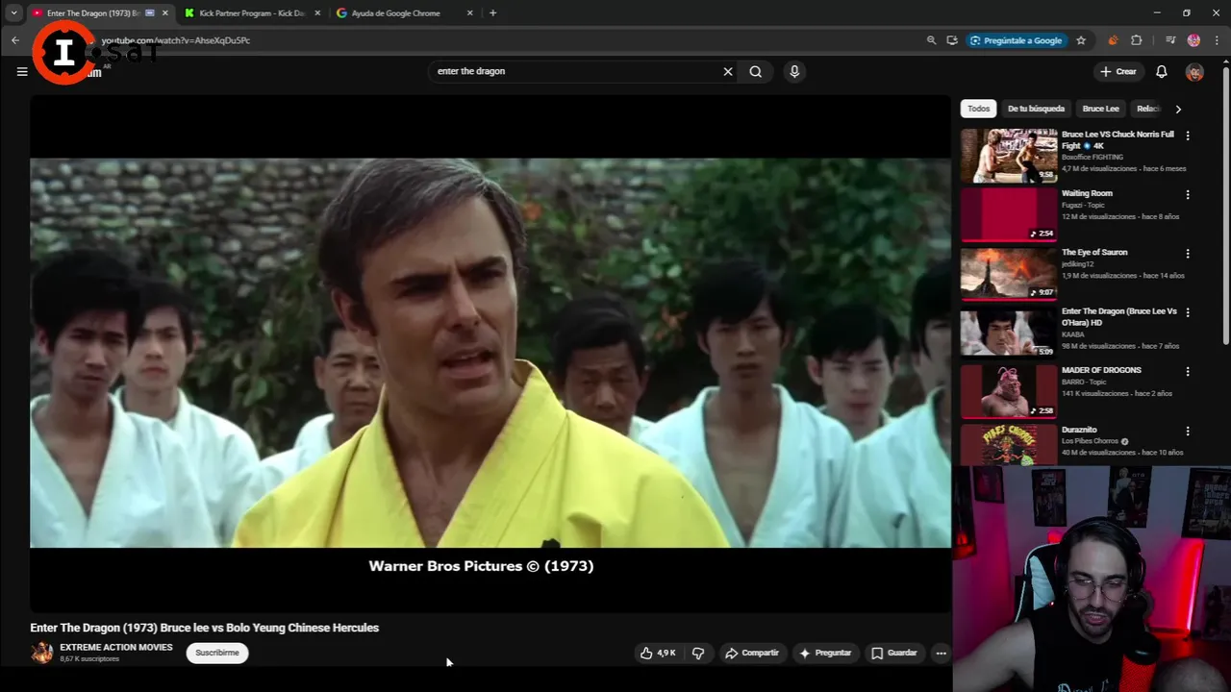Viewport: 1231px width, 692px height.
Task: Close the Enter The Dragon tab
Action: (164, 13)
